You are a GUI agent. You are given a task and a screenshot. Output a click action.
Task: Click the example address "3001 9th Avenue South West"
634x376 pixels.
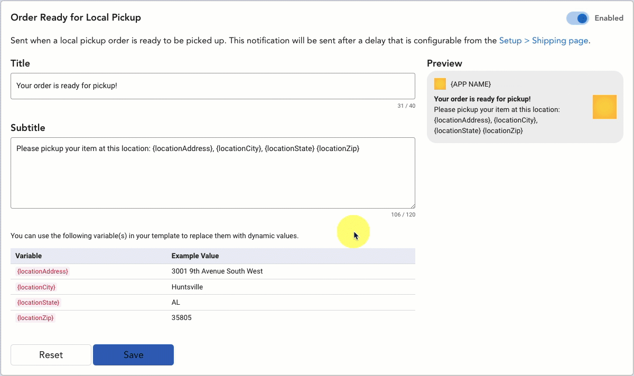[217, 271]
